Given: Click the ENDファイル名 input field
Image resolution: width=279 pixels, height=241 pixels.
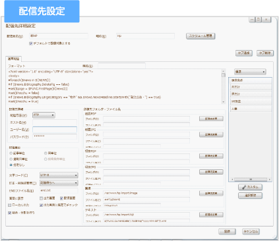Looking at the screenshot, I should pos(59,190).
